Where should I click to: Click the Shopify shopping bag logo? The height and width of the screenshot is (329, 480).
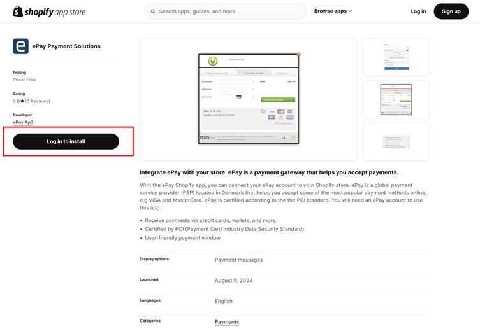[x=18, y=11]
